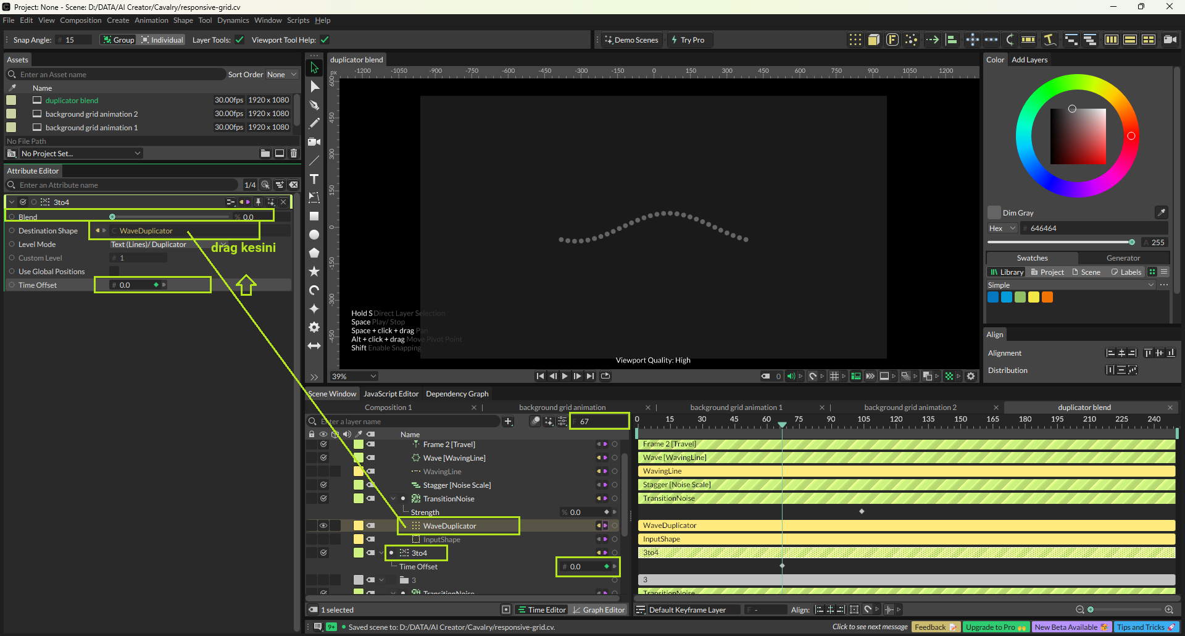
Task: Click the Pen tool icon
Action: [314, 105]
